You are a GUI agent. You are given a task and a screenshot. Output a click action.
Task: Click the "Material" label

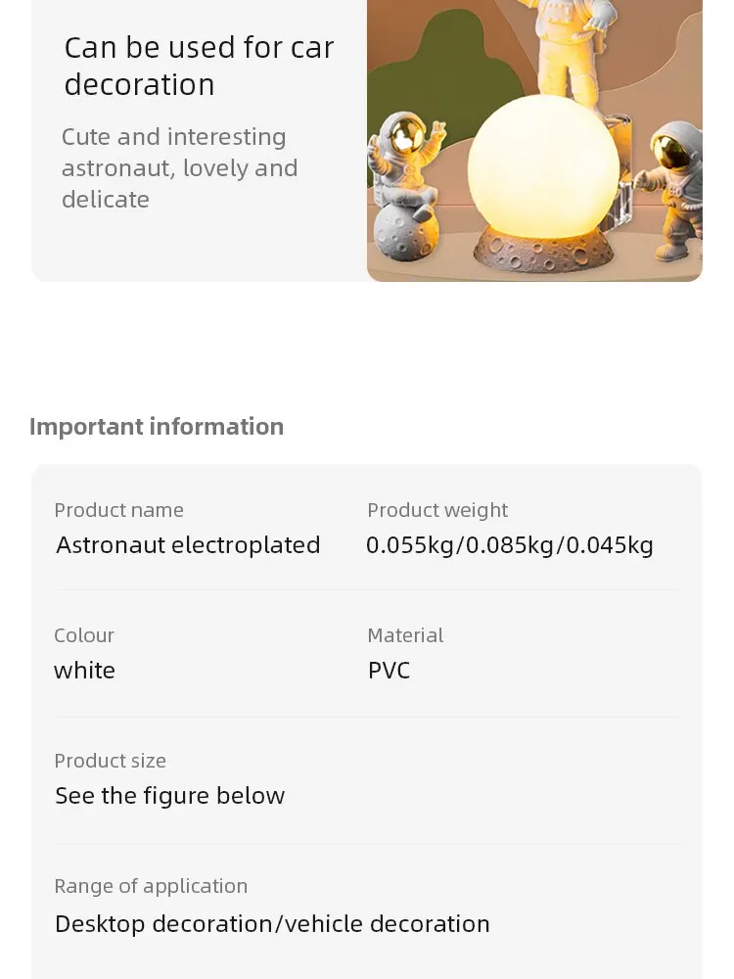406,635
